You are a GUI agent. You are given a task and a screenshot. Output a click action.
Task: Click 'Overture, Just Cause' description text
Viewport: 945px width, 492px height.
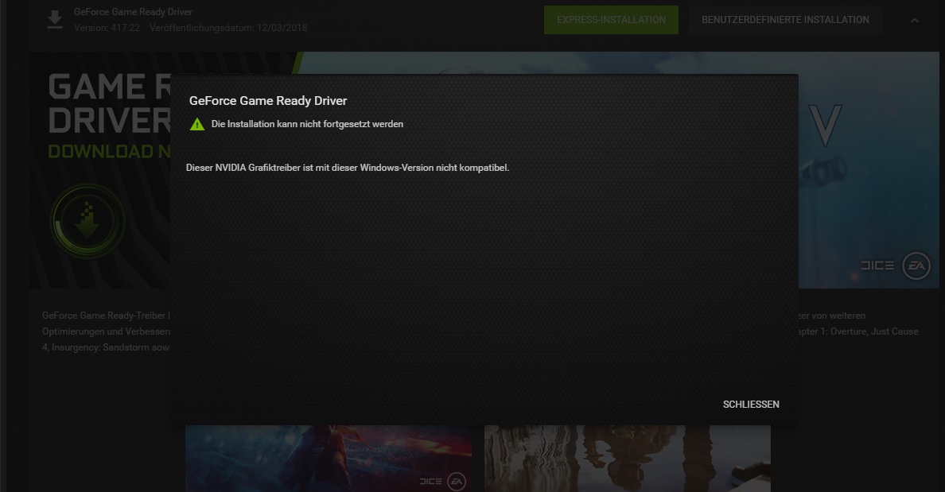pyautogui.click(x=873, y=331)
